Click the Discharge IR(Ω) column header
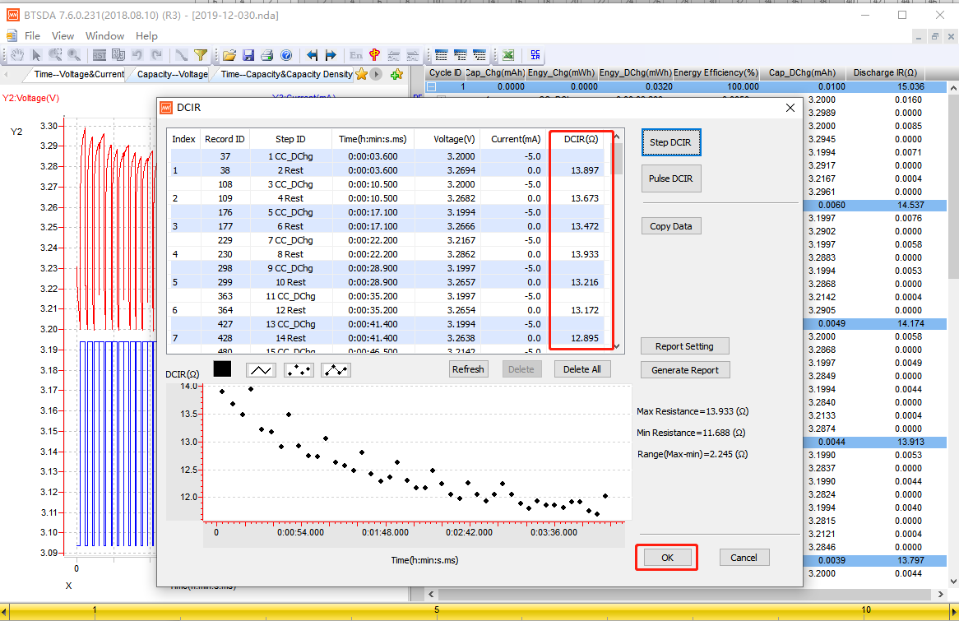The height and width of the screenshot is (621, 959). click(885, 73)
